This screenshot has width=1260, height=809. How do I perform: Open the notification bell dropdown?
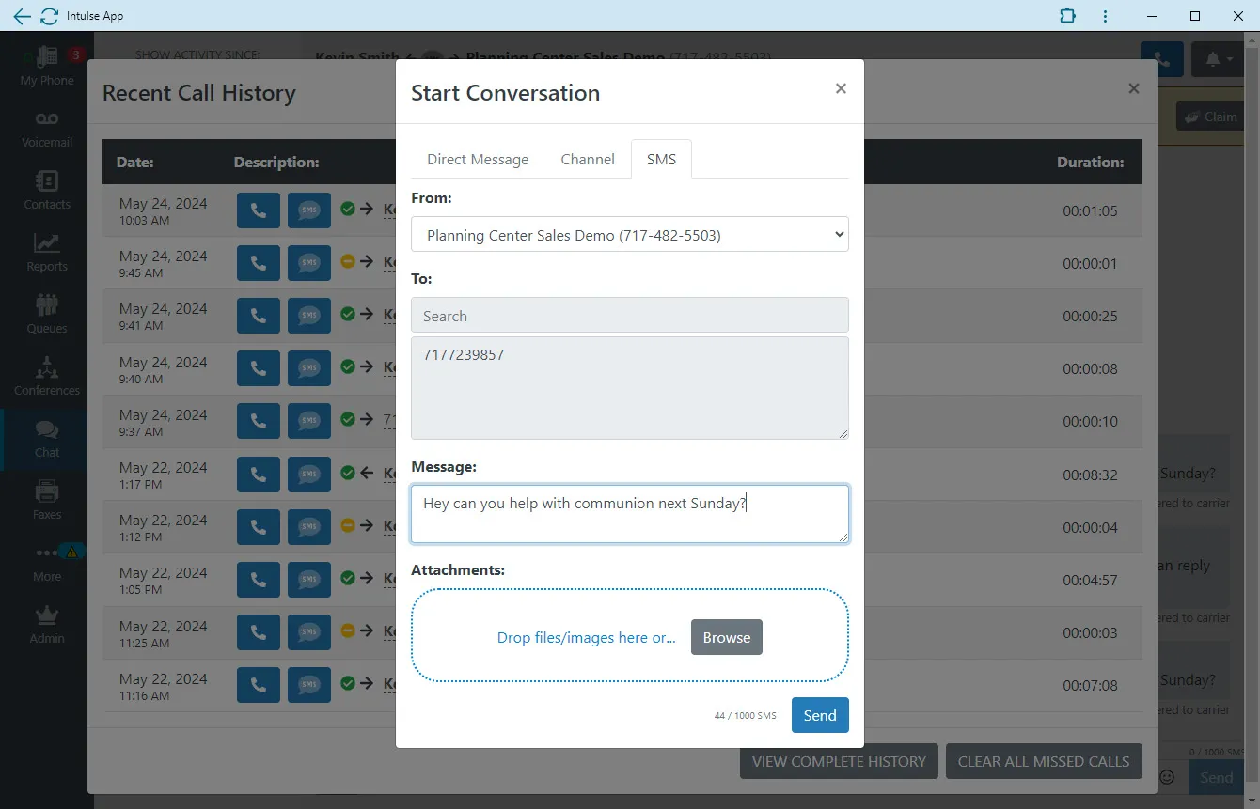1215,58
